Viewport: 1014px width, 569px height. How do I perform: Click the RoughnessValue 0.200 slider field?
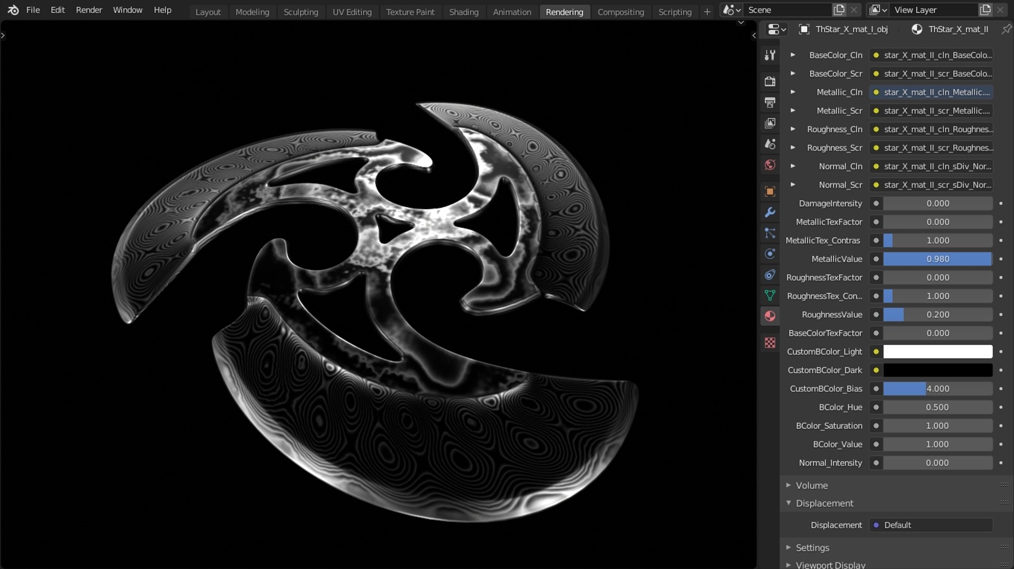click(x=938, y=315)
